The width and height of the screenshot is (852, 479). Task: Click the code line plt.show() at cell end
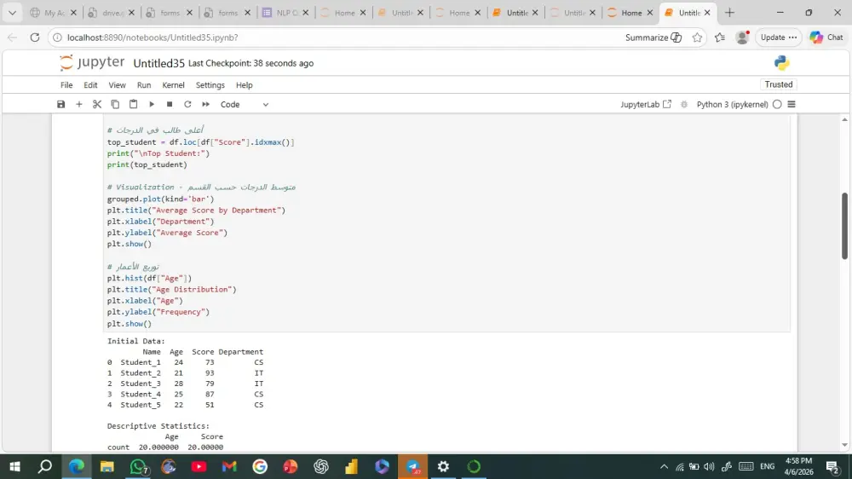[x=130, y=324]
